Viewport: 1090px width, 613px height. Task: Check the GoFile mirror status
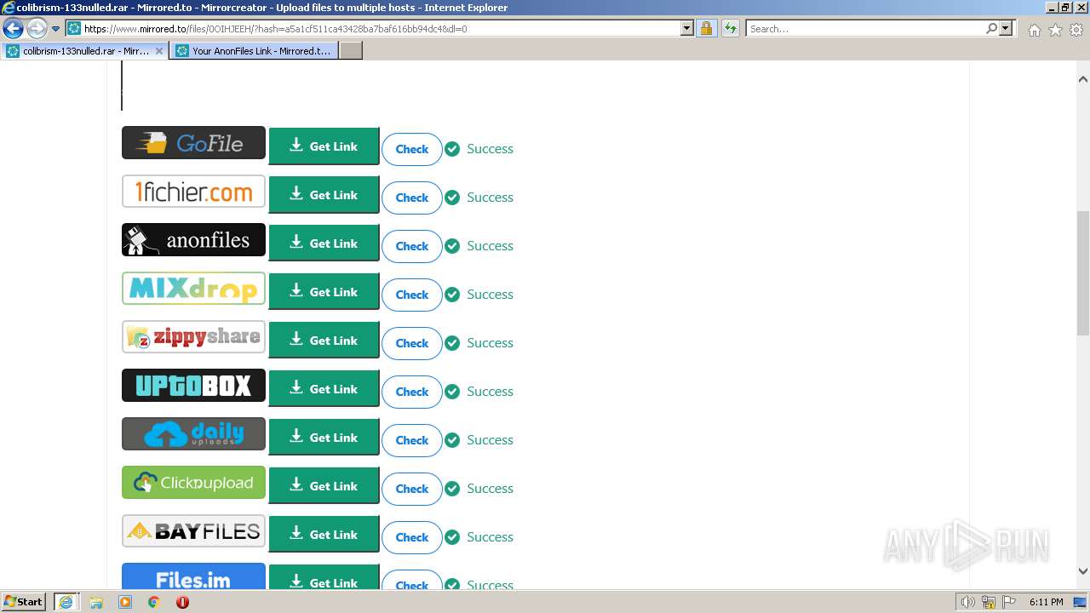point(412,149)
